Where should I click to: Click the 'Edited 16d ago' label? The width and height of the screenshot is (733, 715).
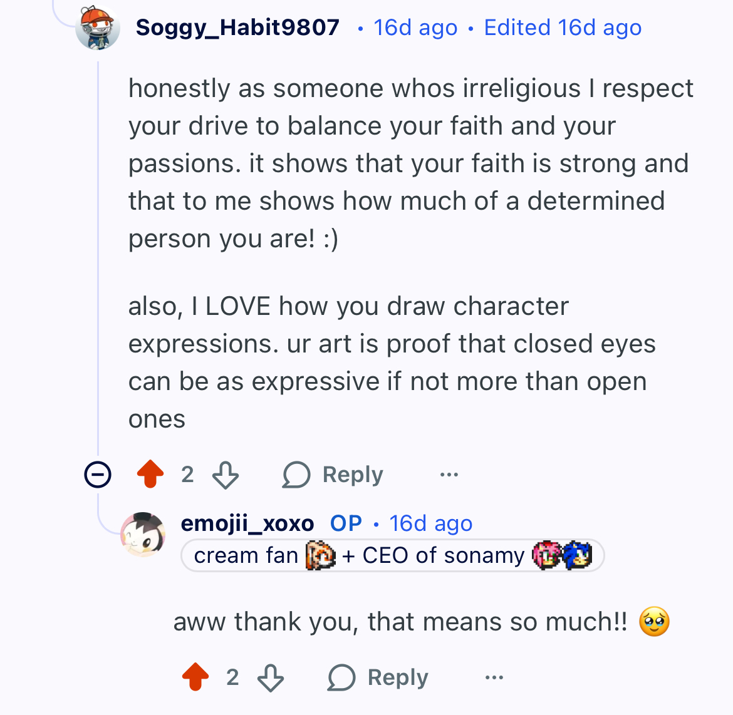pyautogui.click(x=563, y=28)
